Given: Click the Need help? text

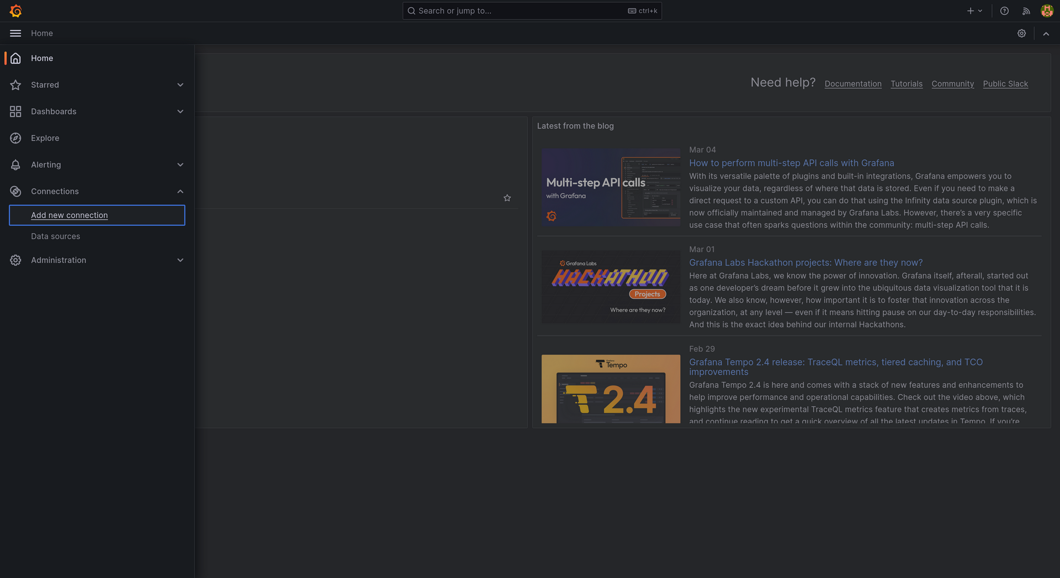Looking at the screenshot, I should 783,82.
